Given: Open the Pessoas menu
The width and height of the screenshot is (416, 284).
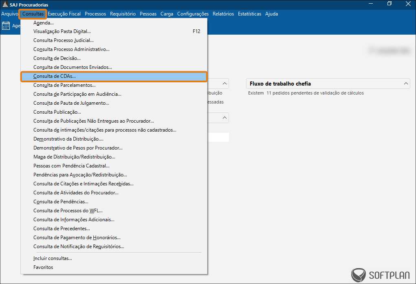Looking at the screenshot, I should (148, 14).
